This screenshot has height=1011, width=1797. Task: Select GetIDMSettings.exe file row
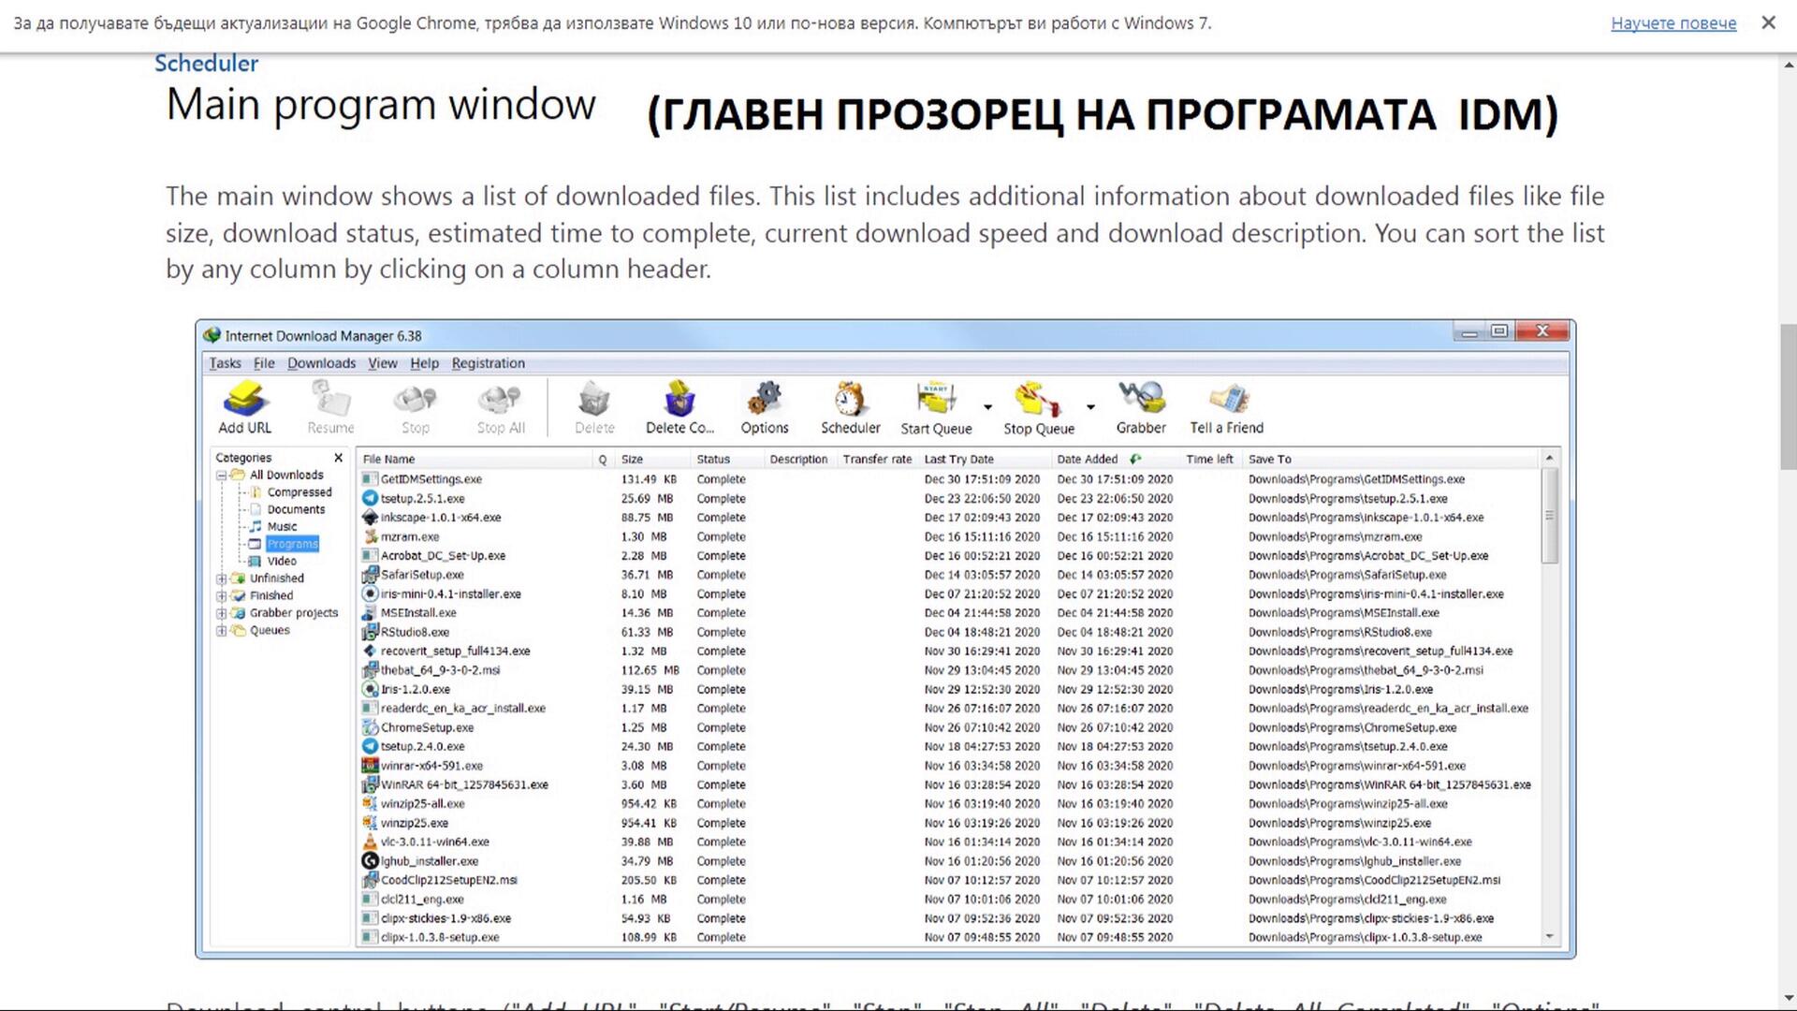tap(949, 479)
